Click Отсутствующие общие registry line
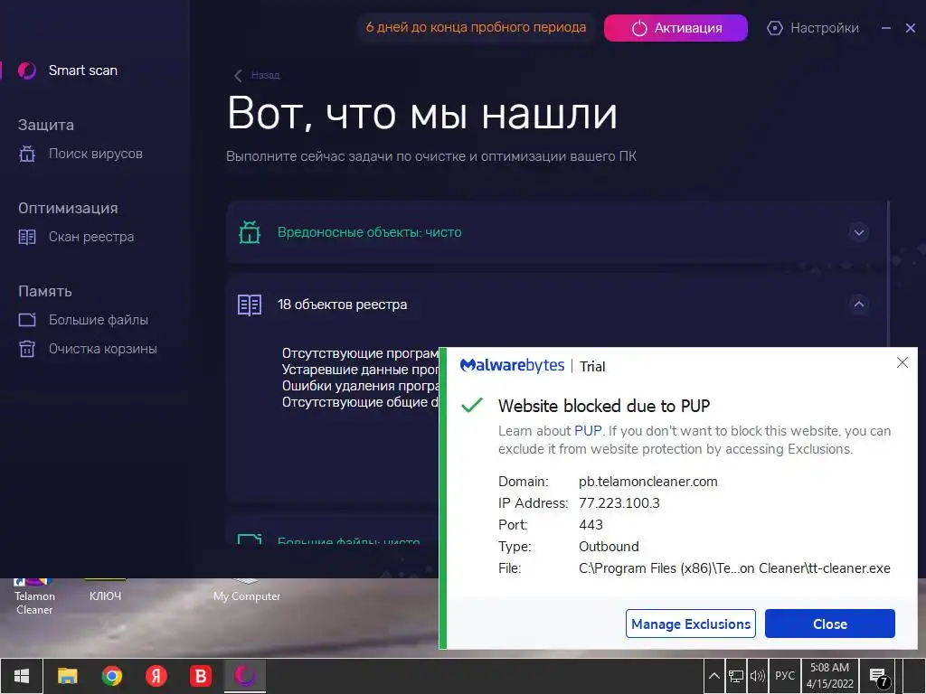The height and width of the screenshot is (694, 926). (x=360, y=402)
